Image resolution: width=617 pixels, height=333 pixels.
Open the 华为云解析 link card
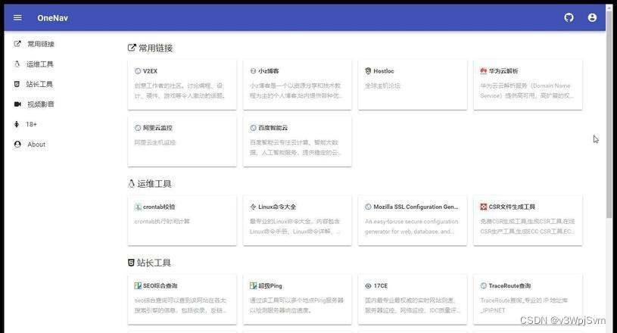pyautogui.click(x=528, y=85)
